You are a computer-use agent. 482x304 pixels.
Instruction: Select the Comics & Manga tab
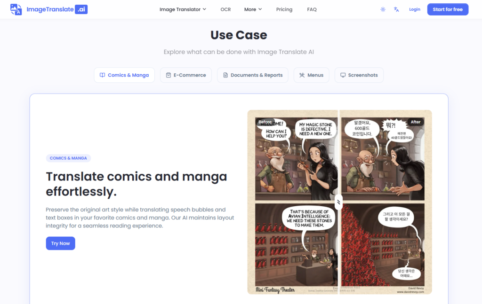tap(124, 75)
